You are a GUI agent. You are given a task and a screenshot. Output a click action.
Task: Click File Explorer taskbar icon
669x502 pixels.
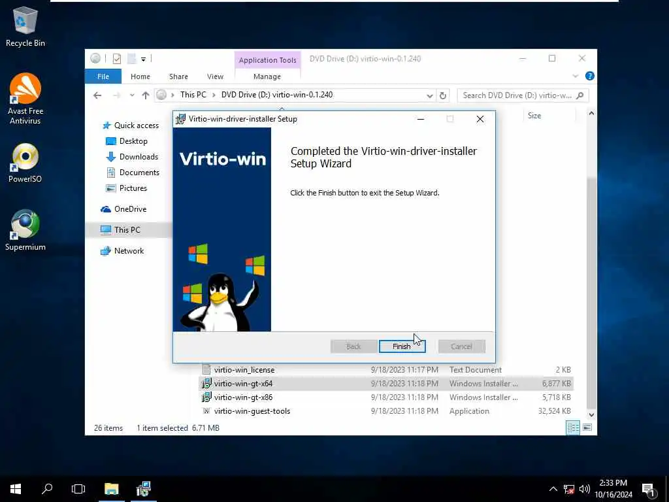point(111,489)
